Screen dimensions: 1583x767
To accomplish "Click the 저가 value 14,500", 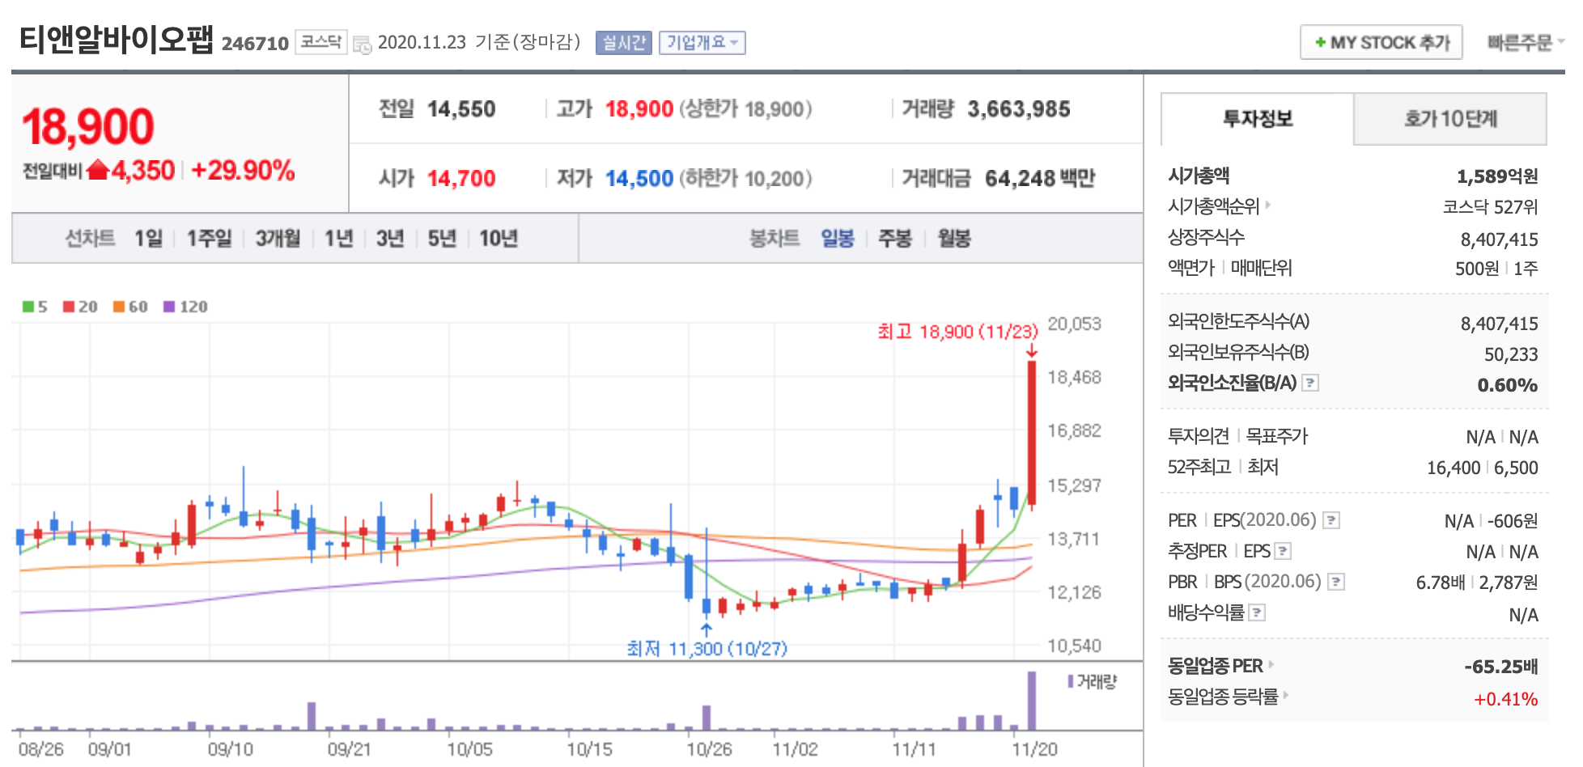I will [639, 178].
